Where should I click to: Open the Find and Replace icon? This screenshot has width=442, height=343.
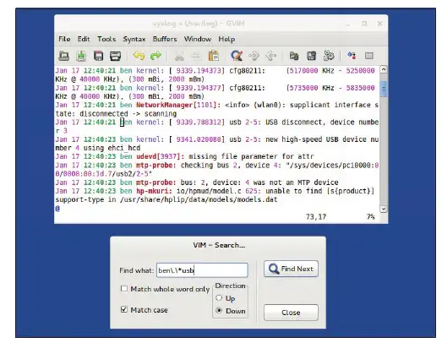click(237, 56)
